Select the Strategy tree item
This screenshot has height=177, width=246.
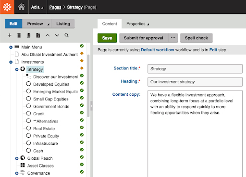pos(35,69)
